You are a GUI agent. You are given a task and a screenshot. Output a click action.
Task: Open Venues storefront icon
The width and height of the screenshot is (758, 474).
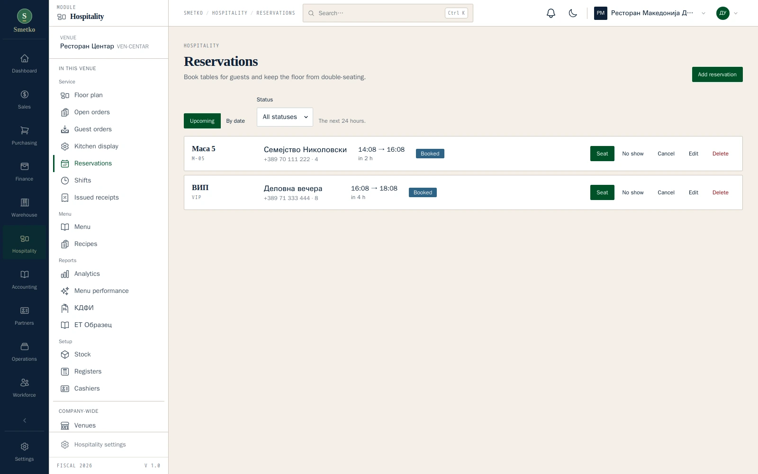(65, 426)
